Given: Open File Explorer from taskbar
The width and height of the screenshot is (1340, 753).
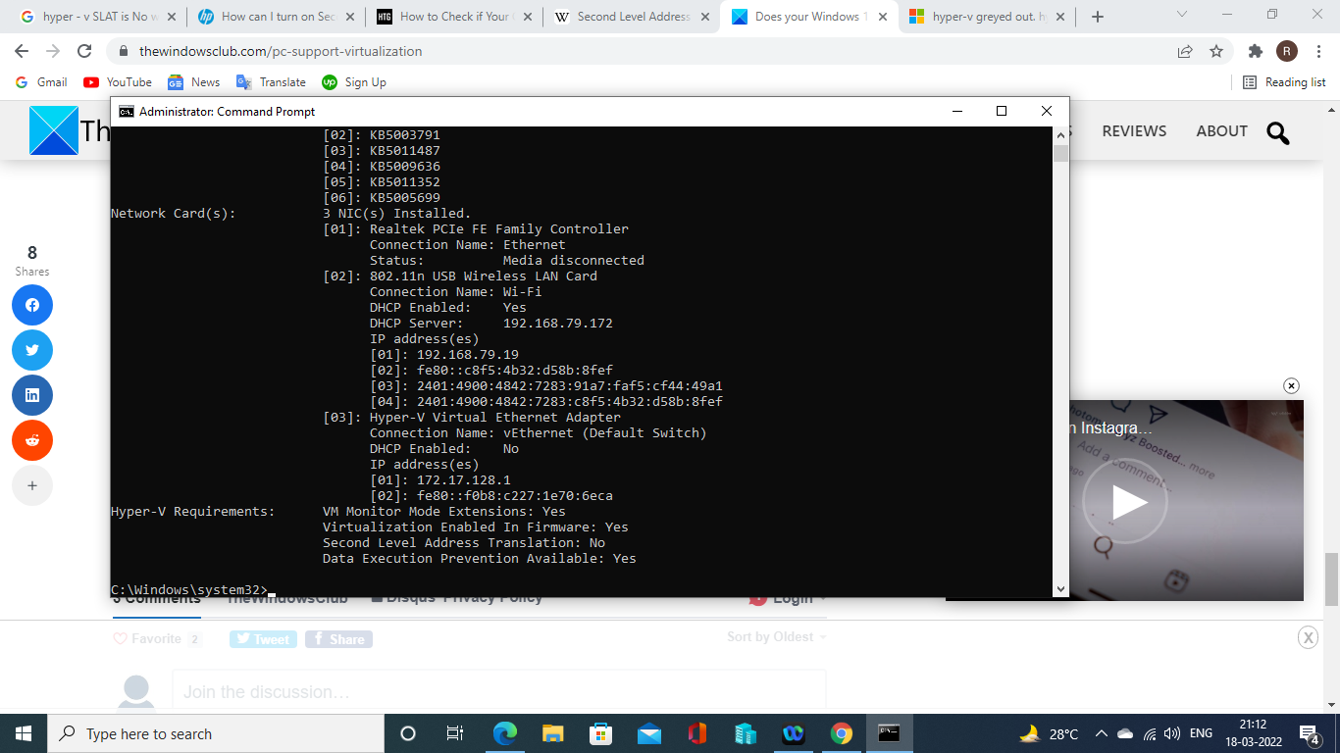Looking at the screenshot, I should coord(552,733).
